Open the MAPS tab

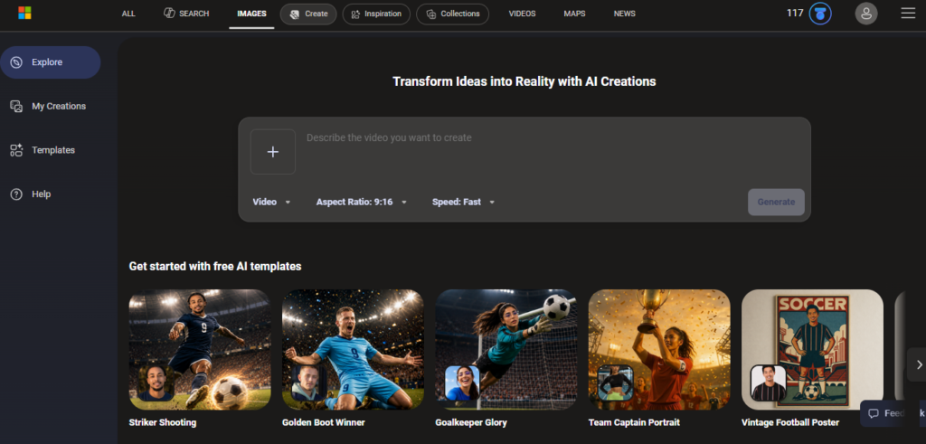coord(574,14)
